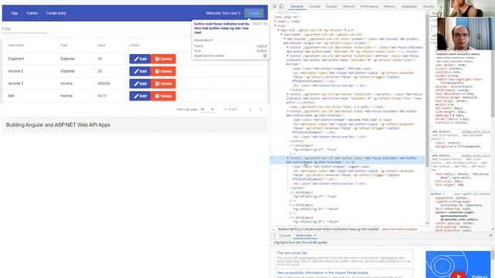Screen dimensions: 495x278
Task: Click the Expense1 description cell
Action: pyautogui.click(x=16, y=59)
